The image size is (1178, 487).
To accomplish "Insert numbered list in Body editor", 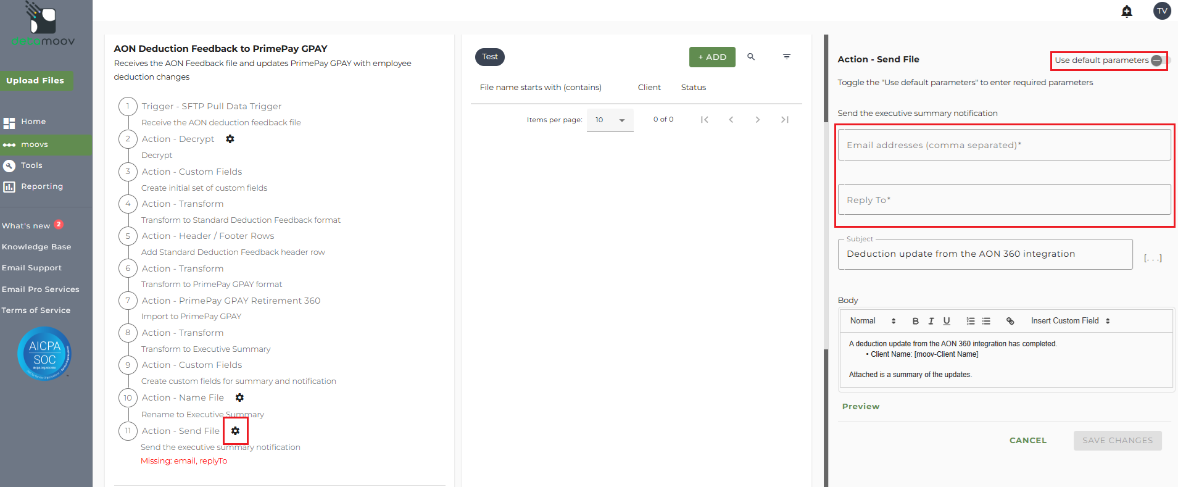I will click(971, 321).
